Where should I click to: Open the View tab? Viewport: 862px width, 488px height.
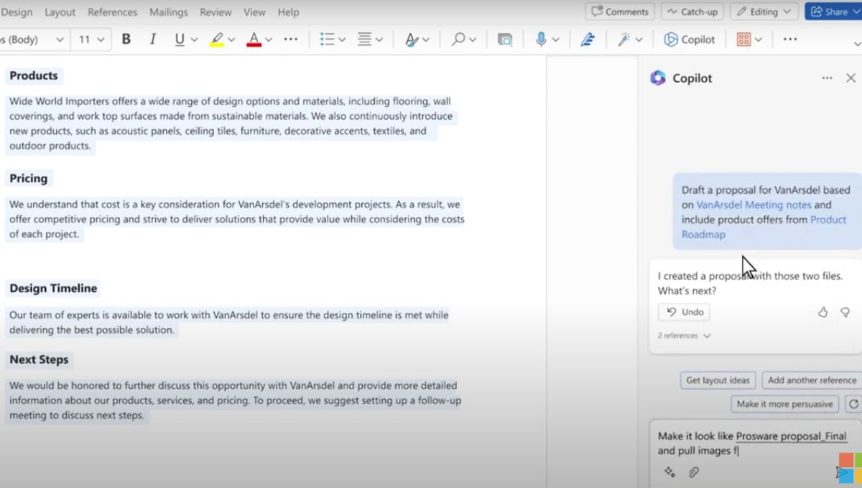coord(254,12)
